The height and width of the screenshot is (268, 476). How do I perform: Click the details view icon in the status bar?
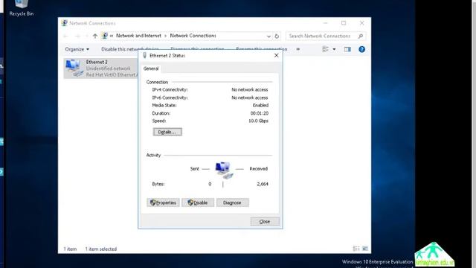click(x=356, y=249)
